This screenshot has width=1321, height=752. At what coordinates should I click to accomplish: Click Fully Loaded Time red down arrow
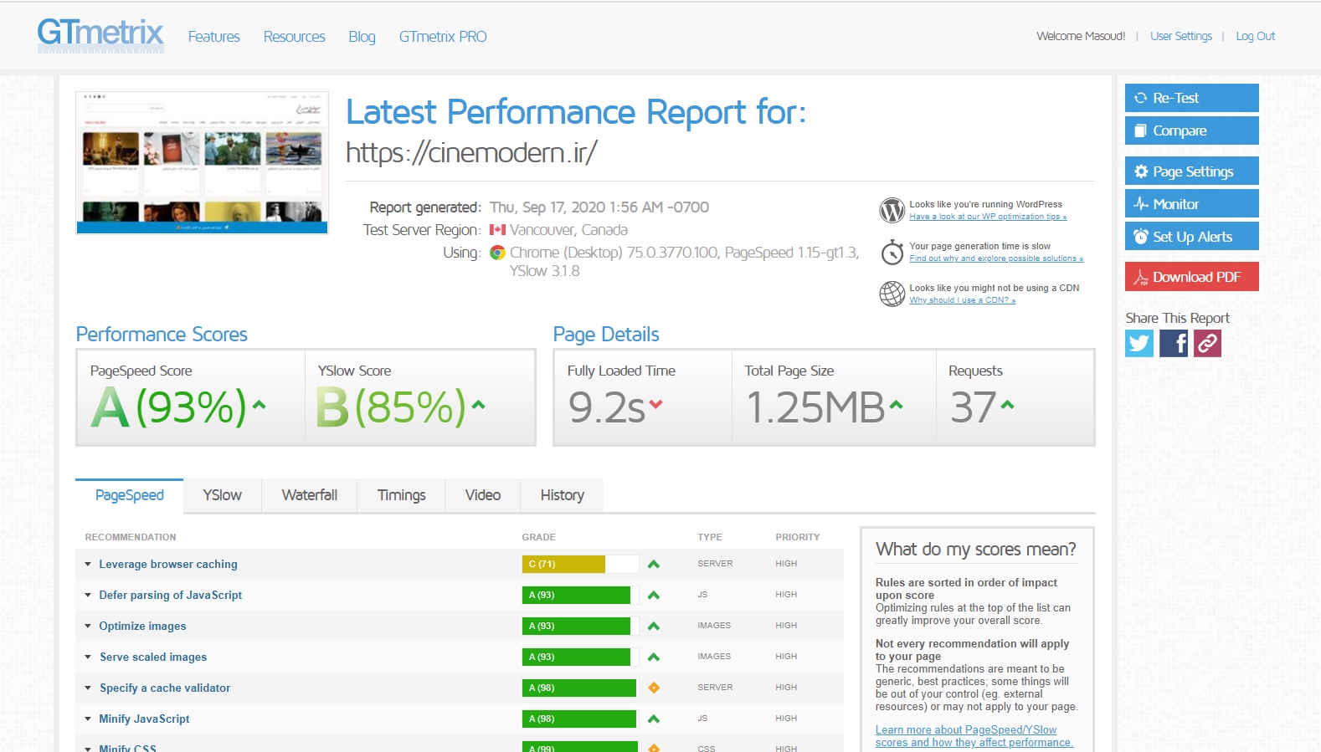(x=655, y=404)
